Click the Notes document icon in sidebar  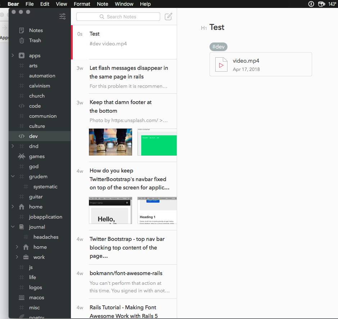click(22, 30)
